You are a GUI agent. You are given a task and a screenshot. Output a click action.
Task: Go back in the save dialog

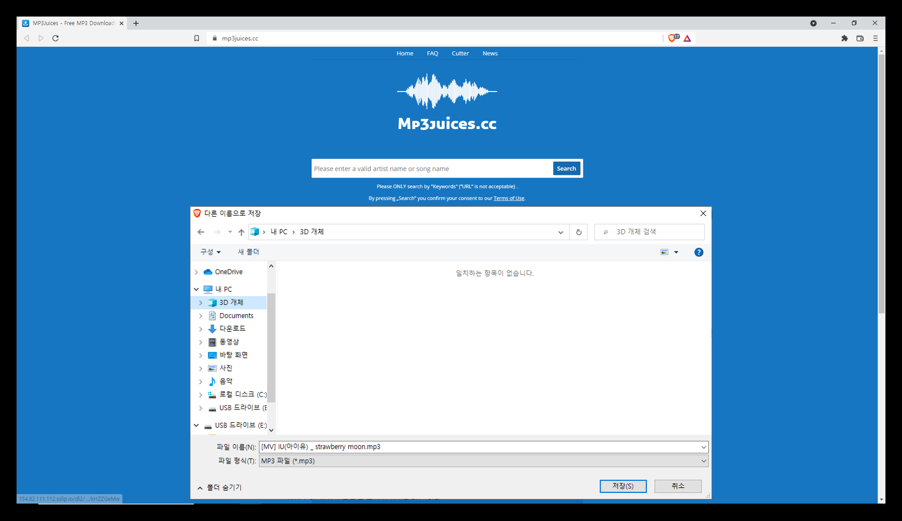click(x=201, y=232)
